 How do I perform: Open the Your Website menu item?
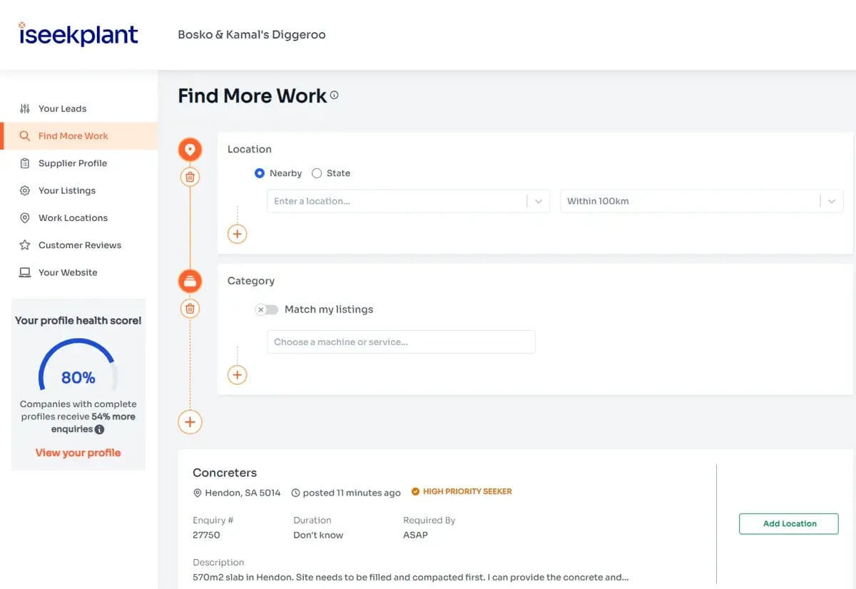[x=78, y=272]
